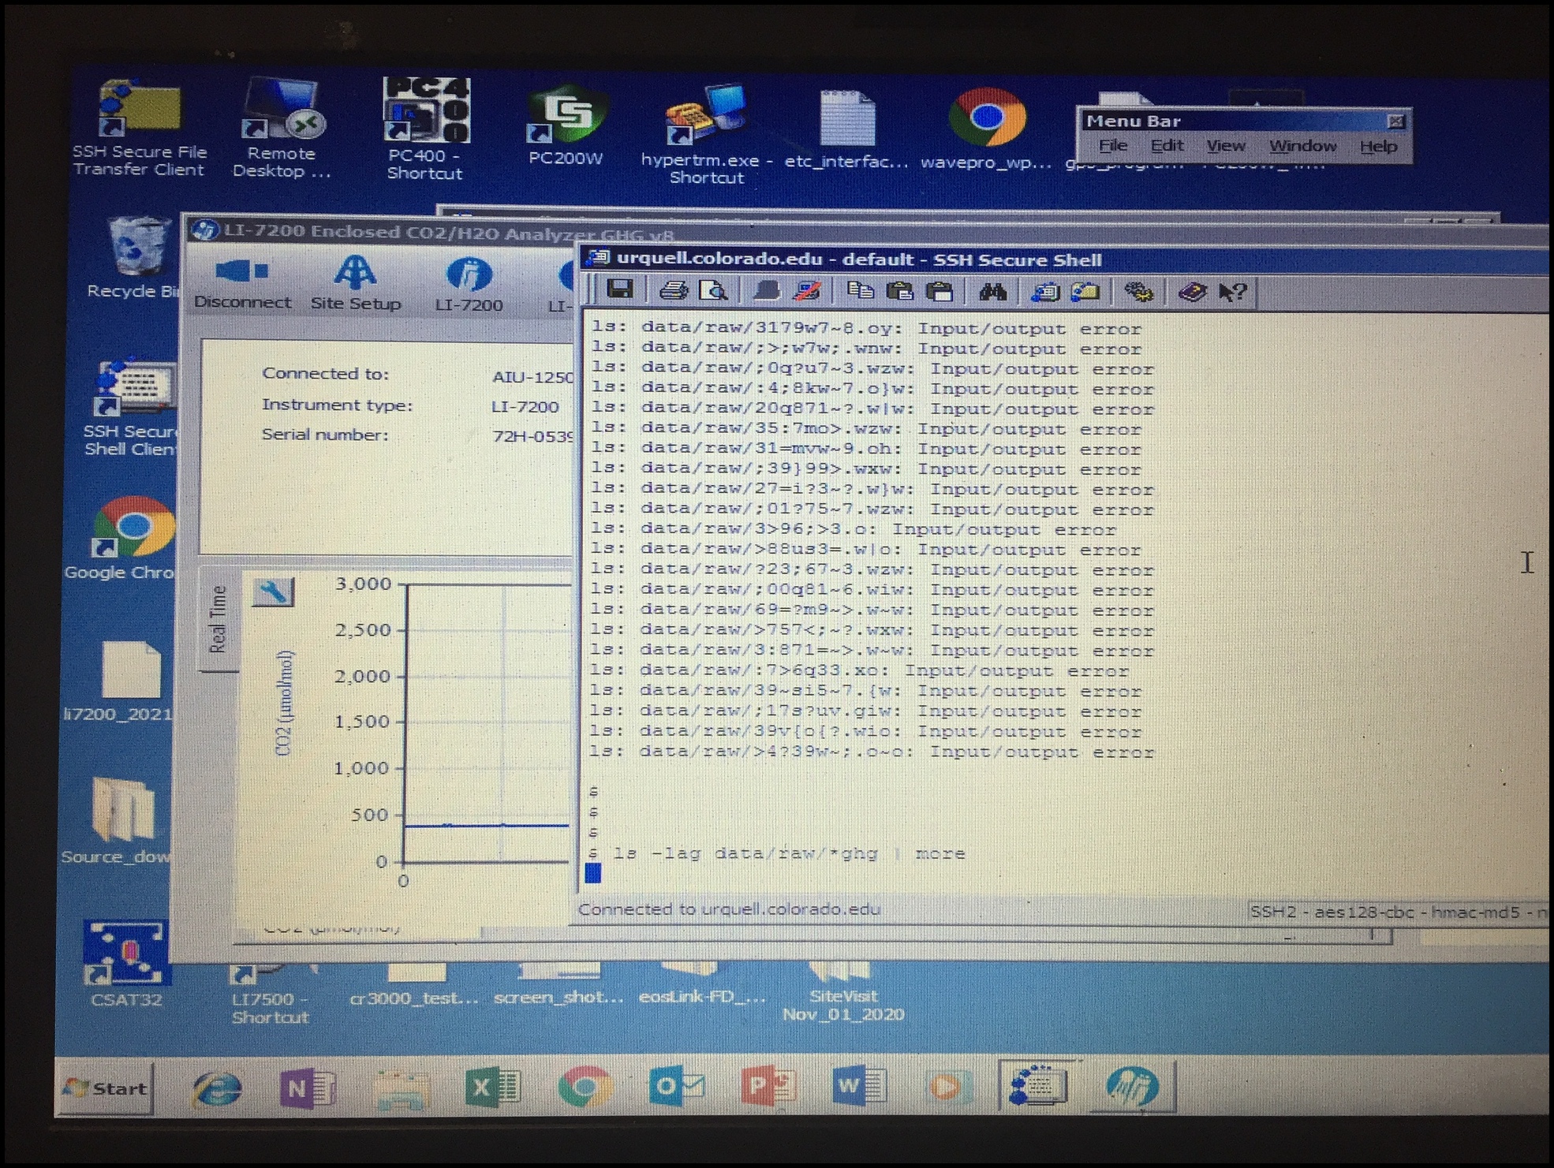Open OneNote from taskbar
This screenshot has height=1168, width=1554.
click(x=307, y=1088)
